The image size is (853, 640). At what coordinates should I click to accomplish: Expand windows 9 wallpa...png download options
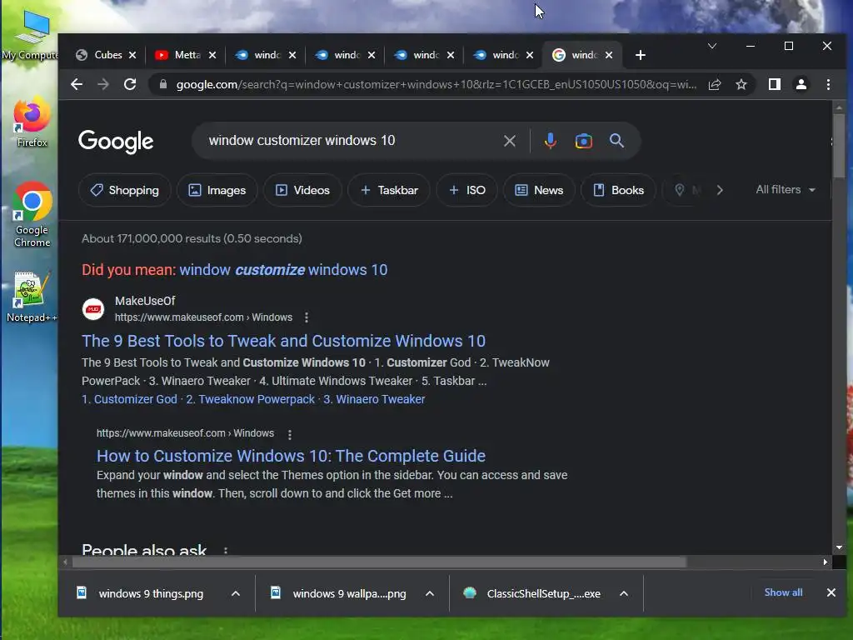pos(430,593)
